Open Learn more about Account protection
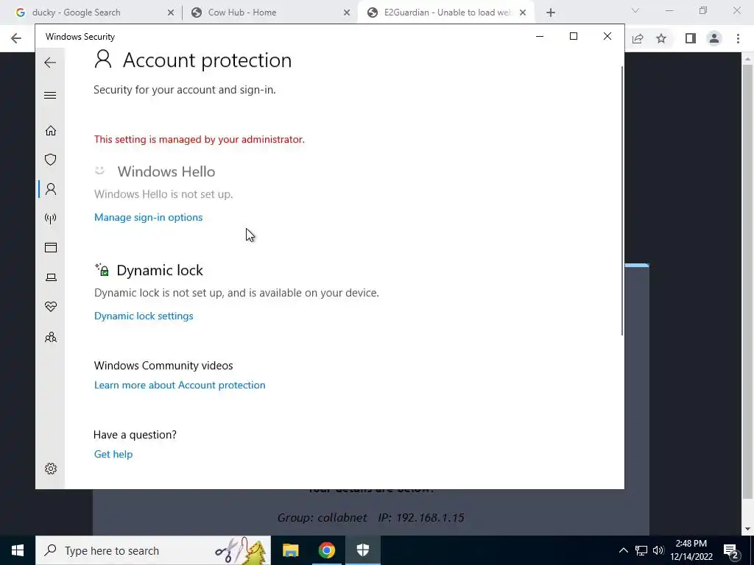Image resolution: width=754 pixels, height=565 pixels. tap(180, 385)
